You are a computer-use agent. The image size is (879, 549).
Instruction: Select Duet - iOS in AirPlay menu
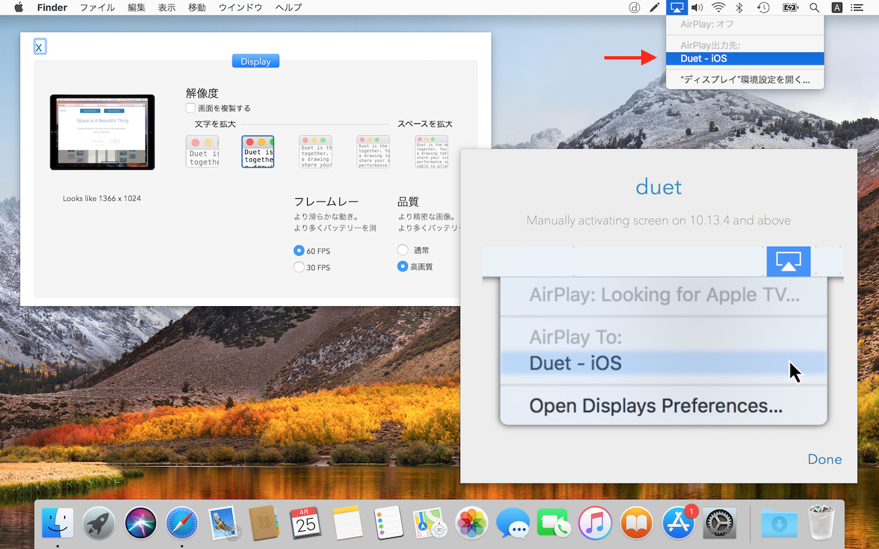[745, 59]
